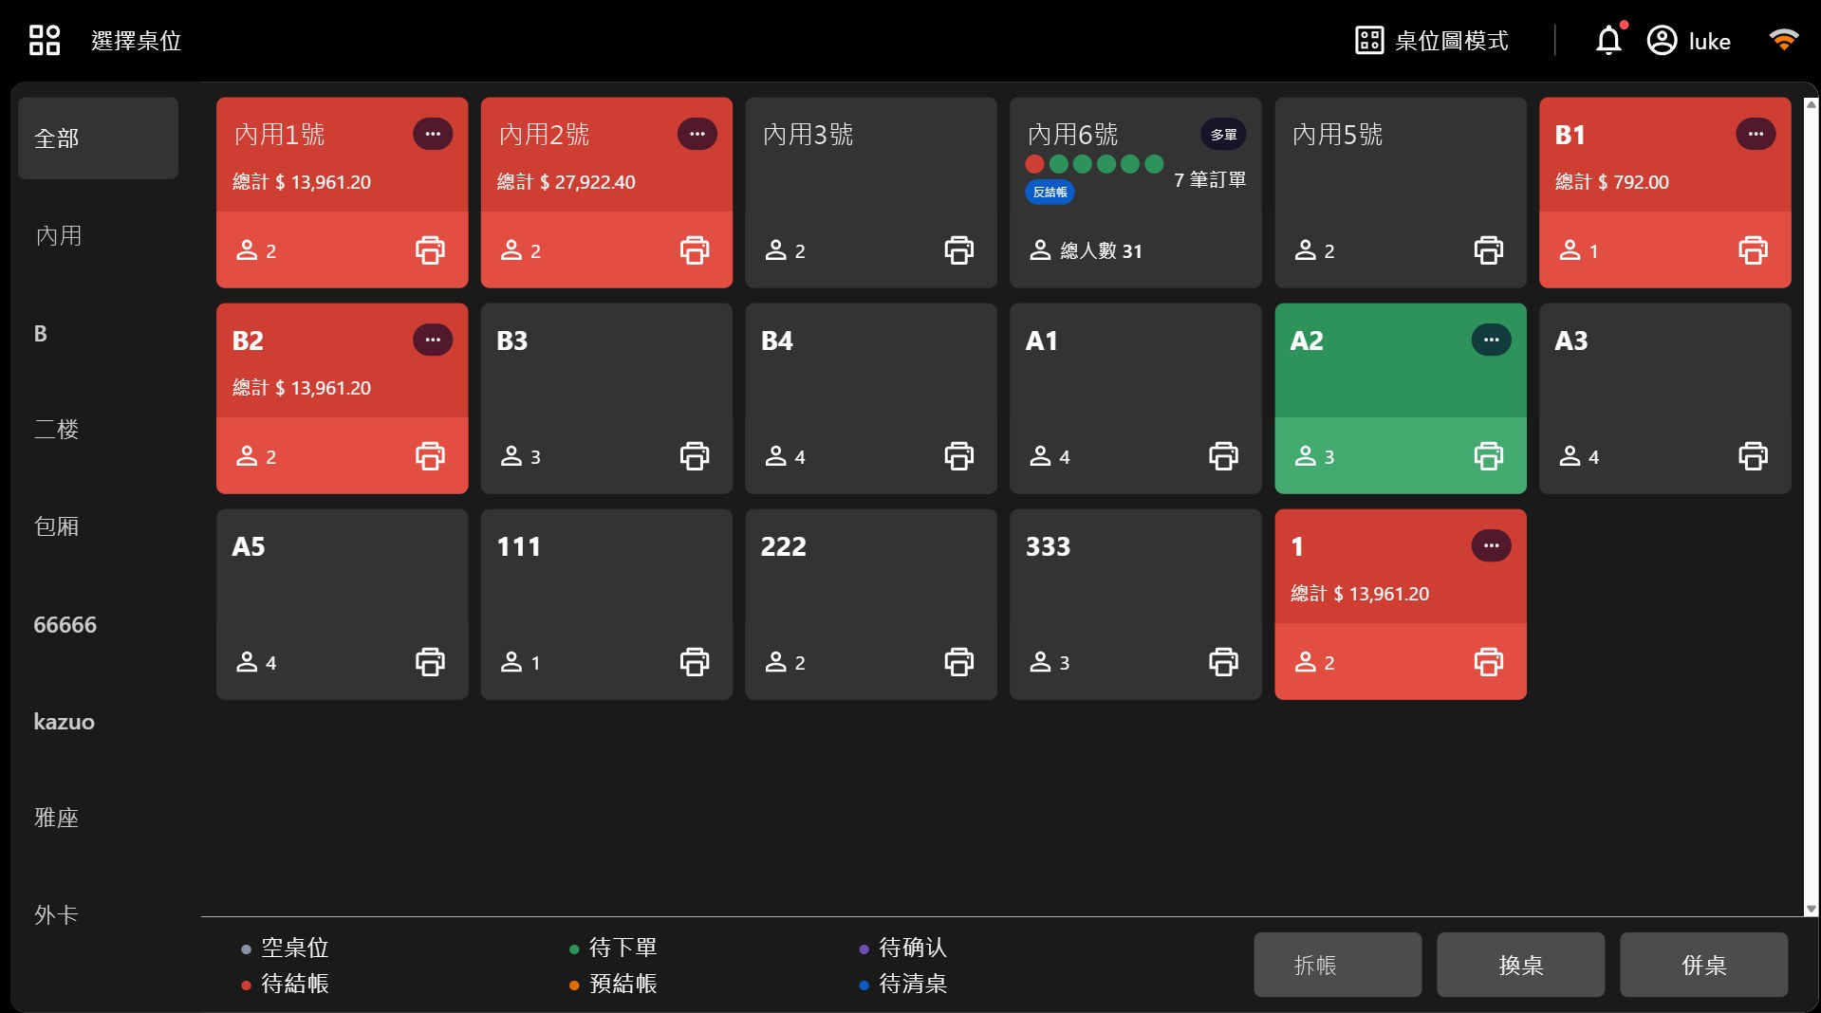1821x1013 pixels.
Task: Print receipt for table 1
Action: click(1488, 662)
